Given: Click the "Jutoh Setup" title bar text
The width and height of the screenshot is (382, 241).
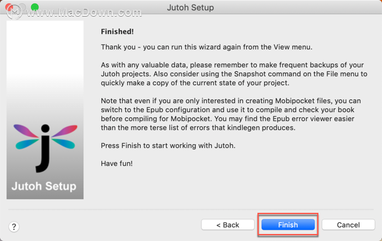Looking at the screenshot, I should pos(191,8).
